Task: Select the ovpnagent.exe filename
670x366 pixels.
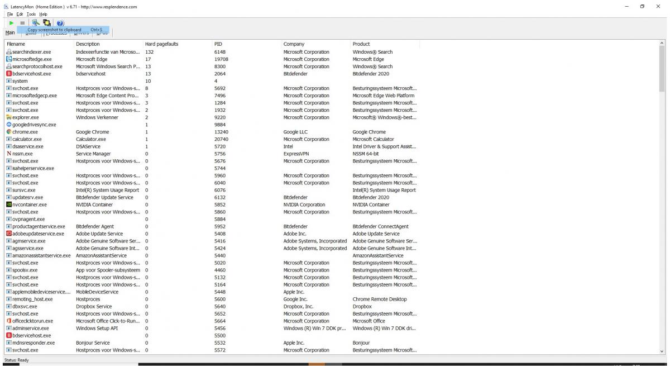Action: (28, 219)
